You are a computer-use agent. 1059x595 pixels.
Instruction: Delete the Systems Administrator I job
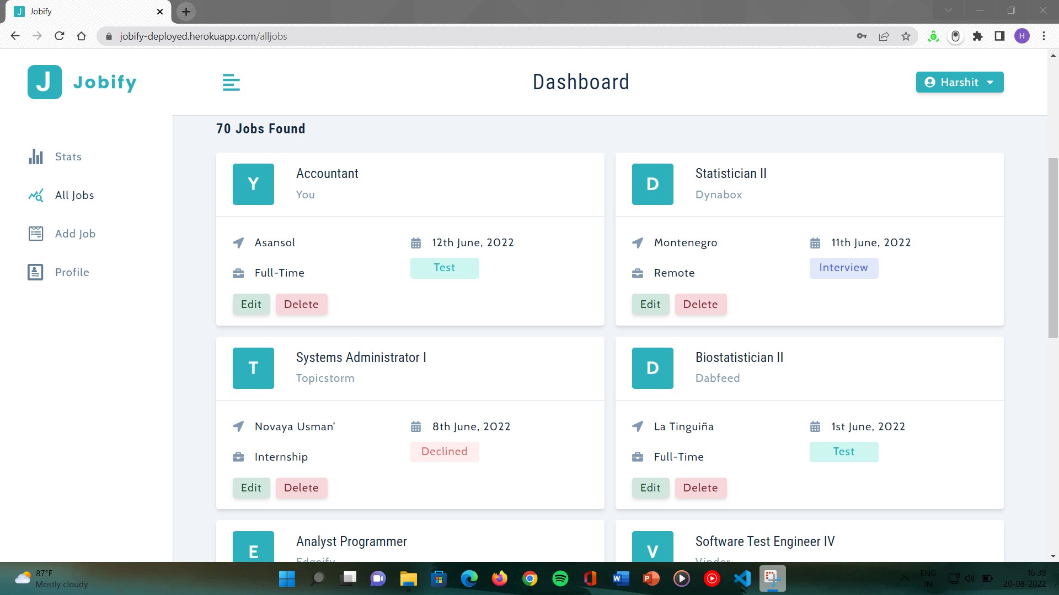tap(301, 488)
